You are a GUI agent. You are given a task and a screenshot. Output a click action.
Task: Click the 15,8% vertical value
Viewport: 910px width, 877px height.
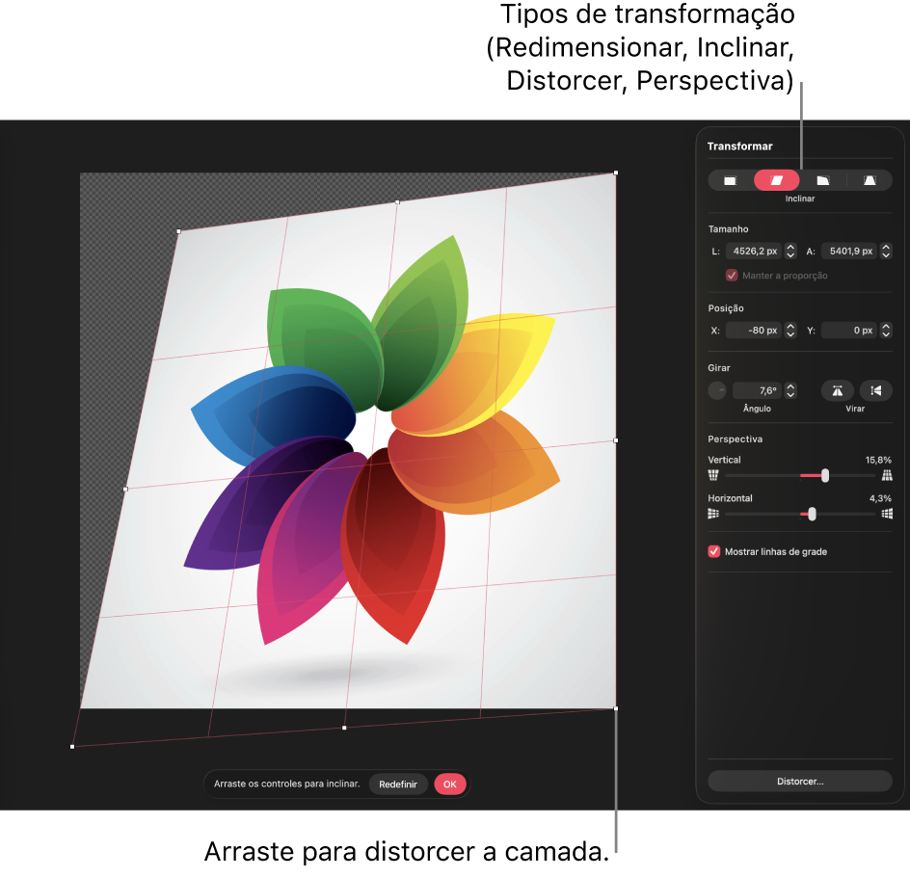pyautogui.click(x=878, y=460)
